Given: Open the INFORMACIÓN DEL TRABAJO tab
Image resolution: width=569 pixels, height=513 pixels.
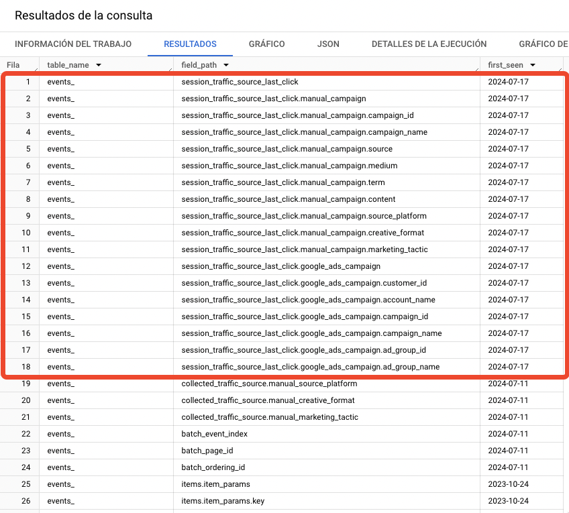Looking at the screenshot, I should [73, 43].
